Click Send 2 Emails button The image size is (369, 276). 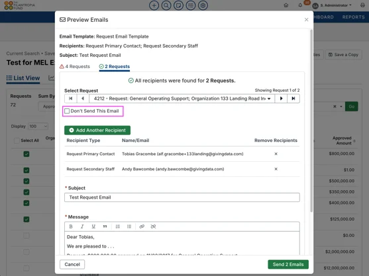click(x=288, y=265)
